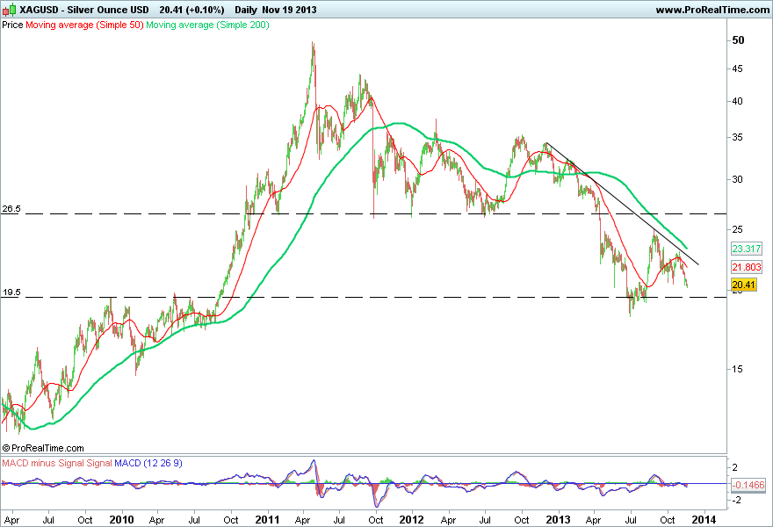Select the Moving average (Simple 50) legend

[x=84, y=25]
